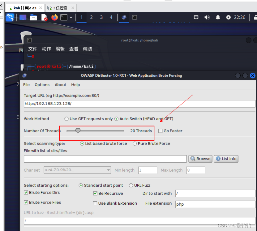
Task: Select 'List based brute force' radio
Action: pyautogui.click(x=82, y=144)
